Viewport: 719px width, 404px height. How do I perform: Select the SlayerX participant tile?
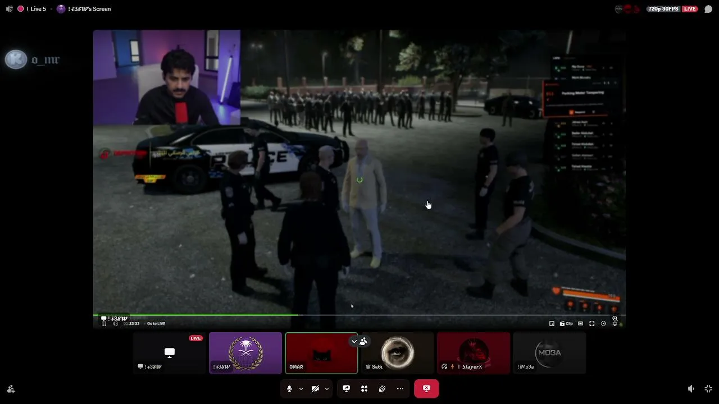click(x=474, y=353)
